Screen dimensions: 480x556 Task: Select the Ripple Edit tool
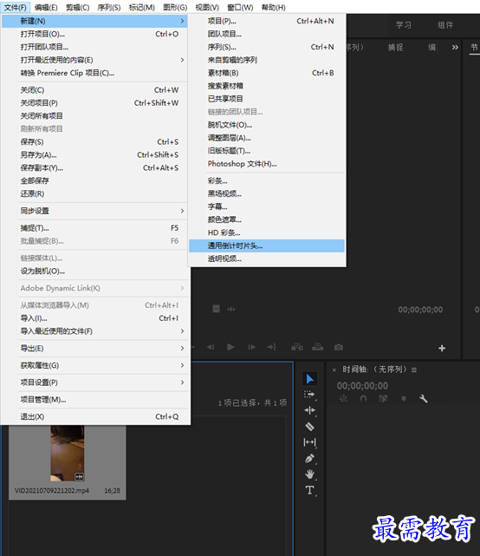pyautogui.click(x=309, y=410)
